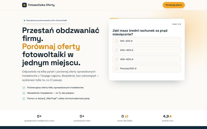Click the text Niezależnie i bezpłatnie — to Ty decydujesz

tap(51, 93)
